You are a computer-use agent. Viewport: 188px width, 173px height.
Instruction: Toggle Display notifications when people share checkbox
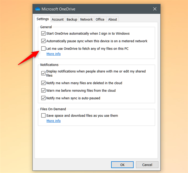pyautogui.click(x=43, y=73)
